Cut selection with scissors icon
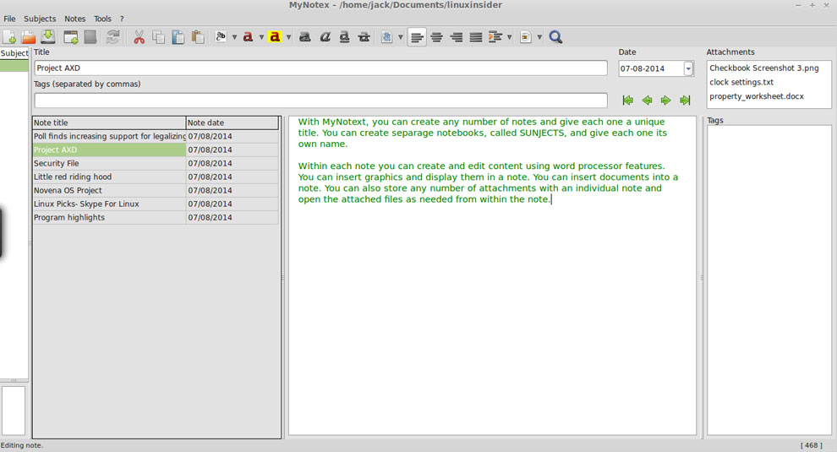This screenshot has width=837, height=452. pyautogui.click(x=139, y=37)
